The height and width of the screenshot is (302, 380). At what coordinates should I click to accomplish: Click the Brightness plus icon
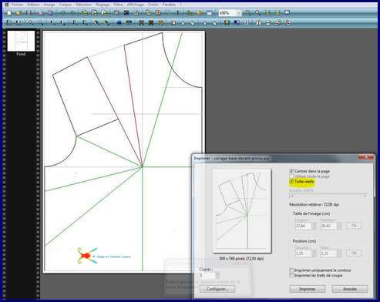(x=41, y=23)
